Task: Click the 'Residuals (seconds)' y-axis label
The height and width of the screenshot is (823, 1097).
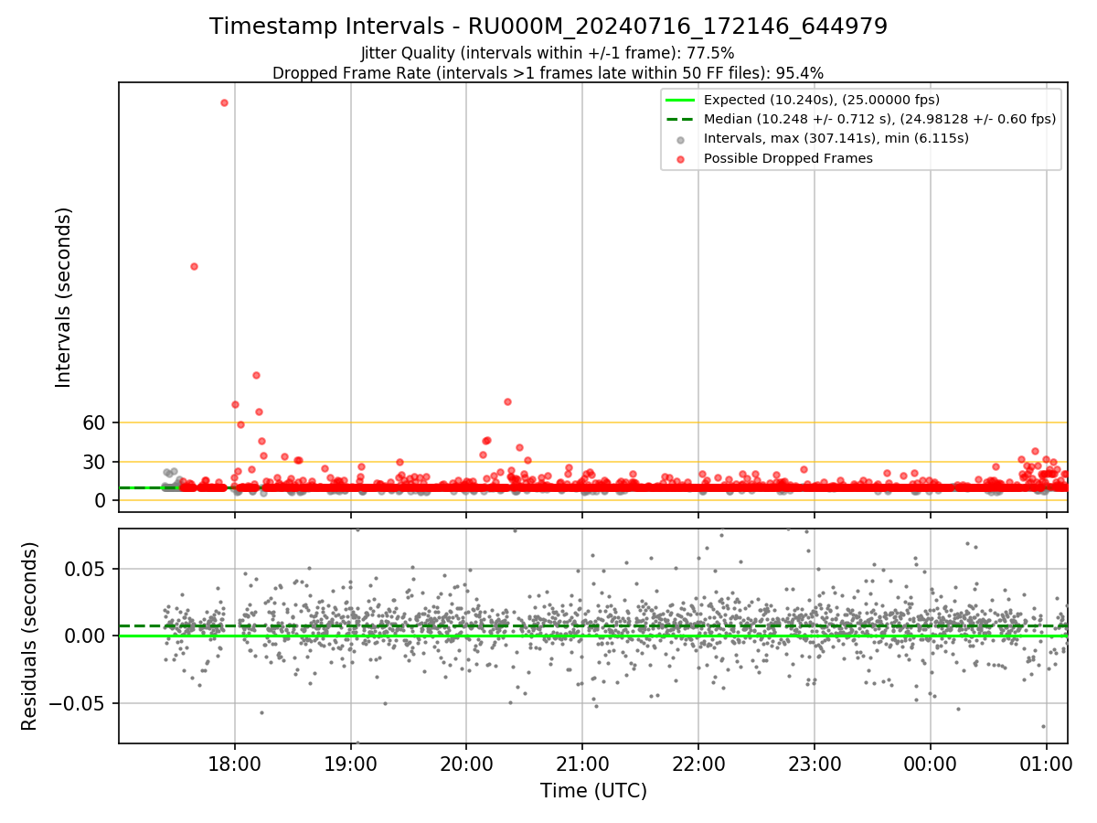Action: (30, 636)
